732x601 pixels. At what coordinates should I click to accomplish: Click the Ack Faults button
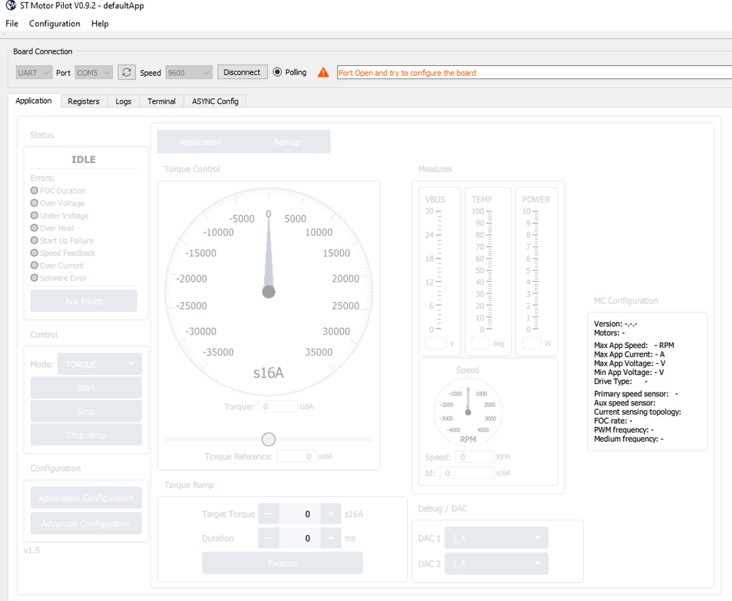coord(84,301)
